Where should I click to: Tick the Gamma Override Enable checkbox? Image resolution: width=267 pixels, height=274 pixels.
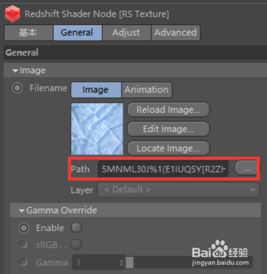point(77,228)
